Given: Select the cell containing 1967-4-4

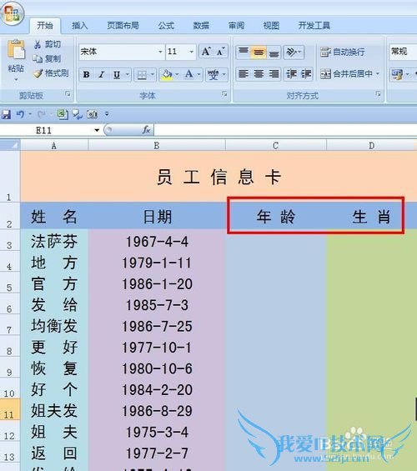Looking at the screenshot, I should pyautogui.click(x=157, y=242).
